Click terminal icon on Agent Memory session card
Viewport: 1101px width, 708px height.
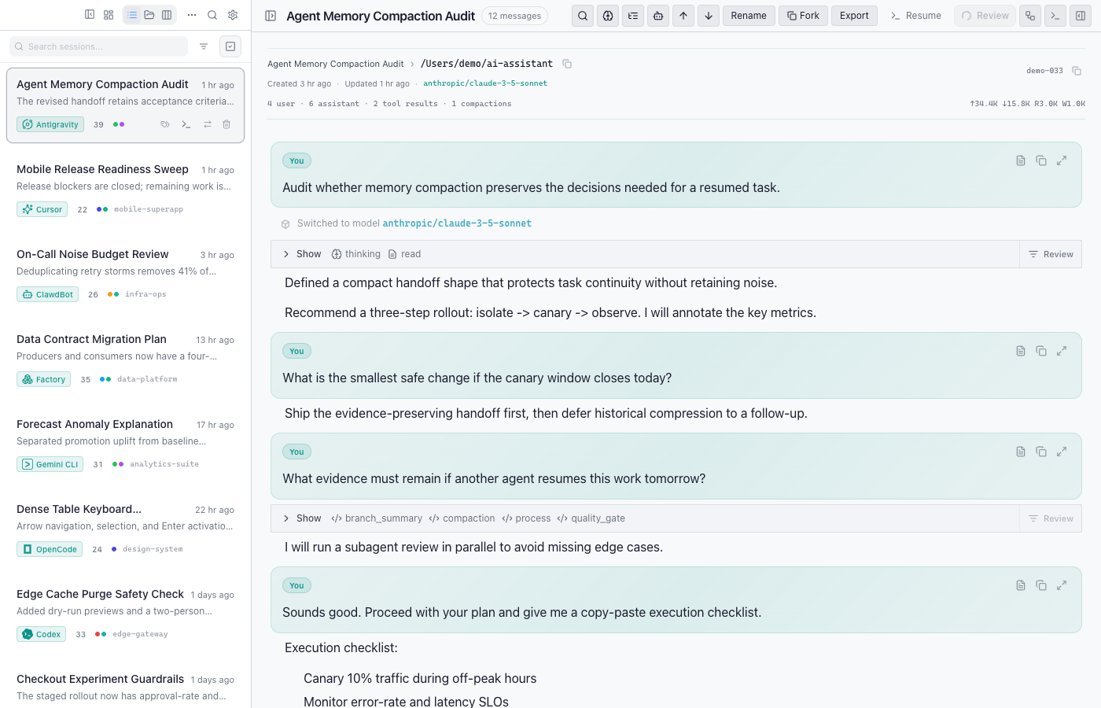[x=186, y=124]
